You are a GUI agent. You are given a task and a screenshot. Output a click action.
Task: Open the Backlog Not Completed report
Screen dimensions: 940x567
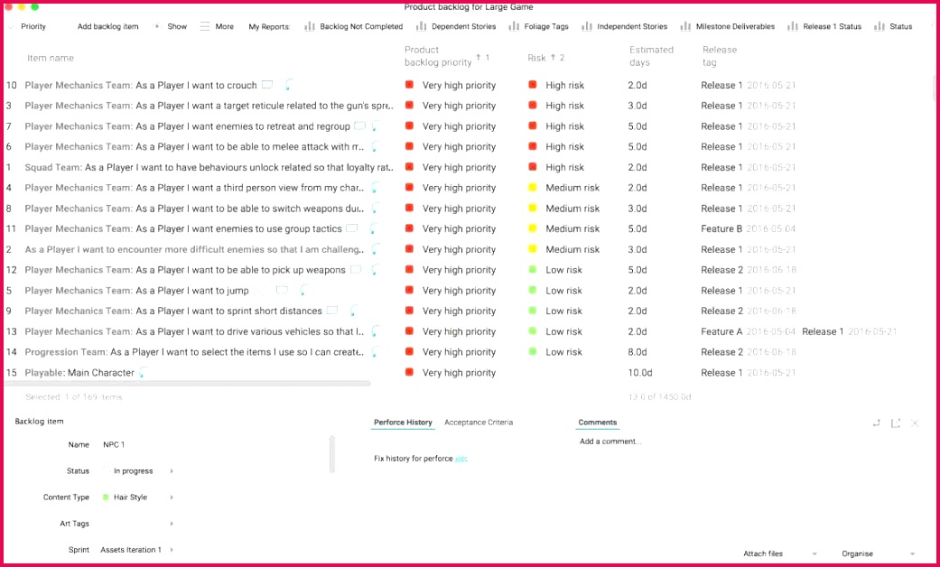click(354, 26)
